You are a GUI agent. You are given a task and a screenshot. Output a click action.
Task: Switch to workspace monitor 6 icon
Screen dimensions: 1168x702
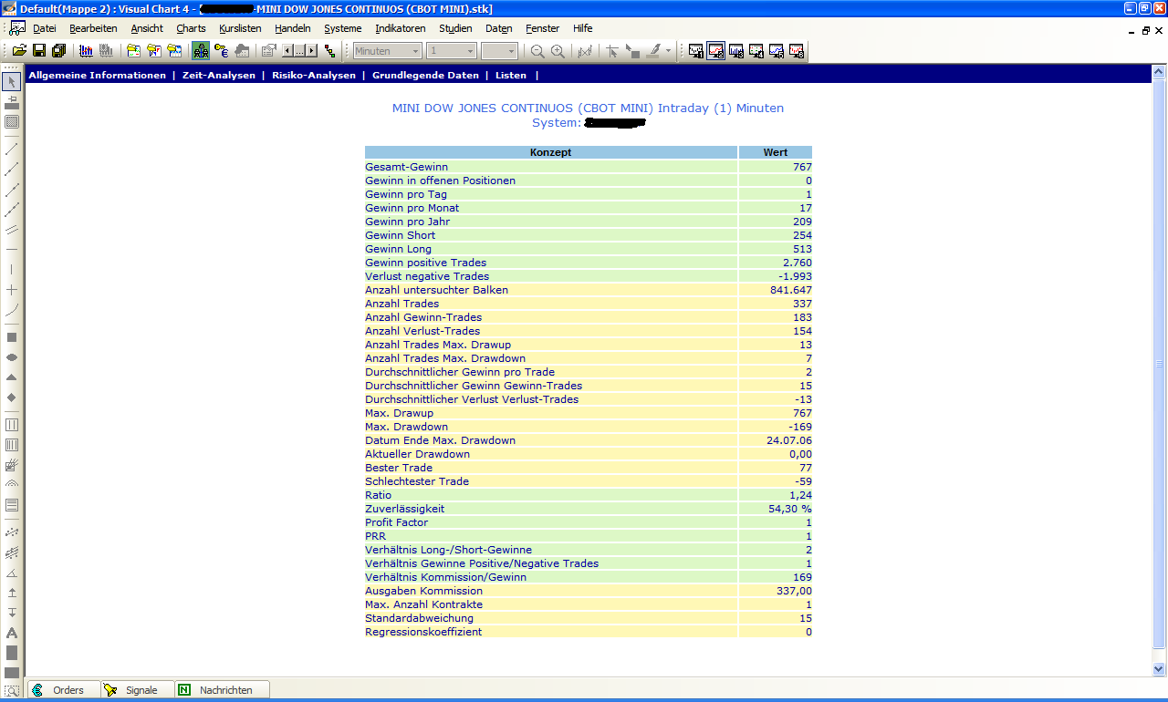click(797, 51)
